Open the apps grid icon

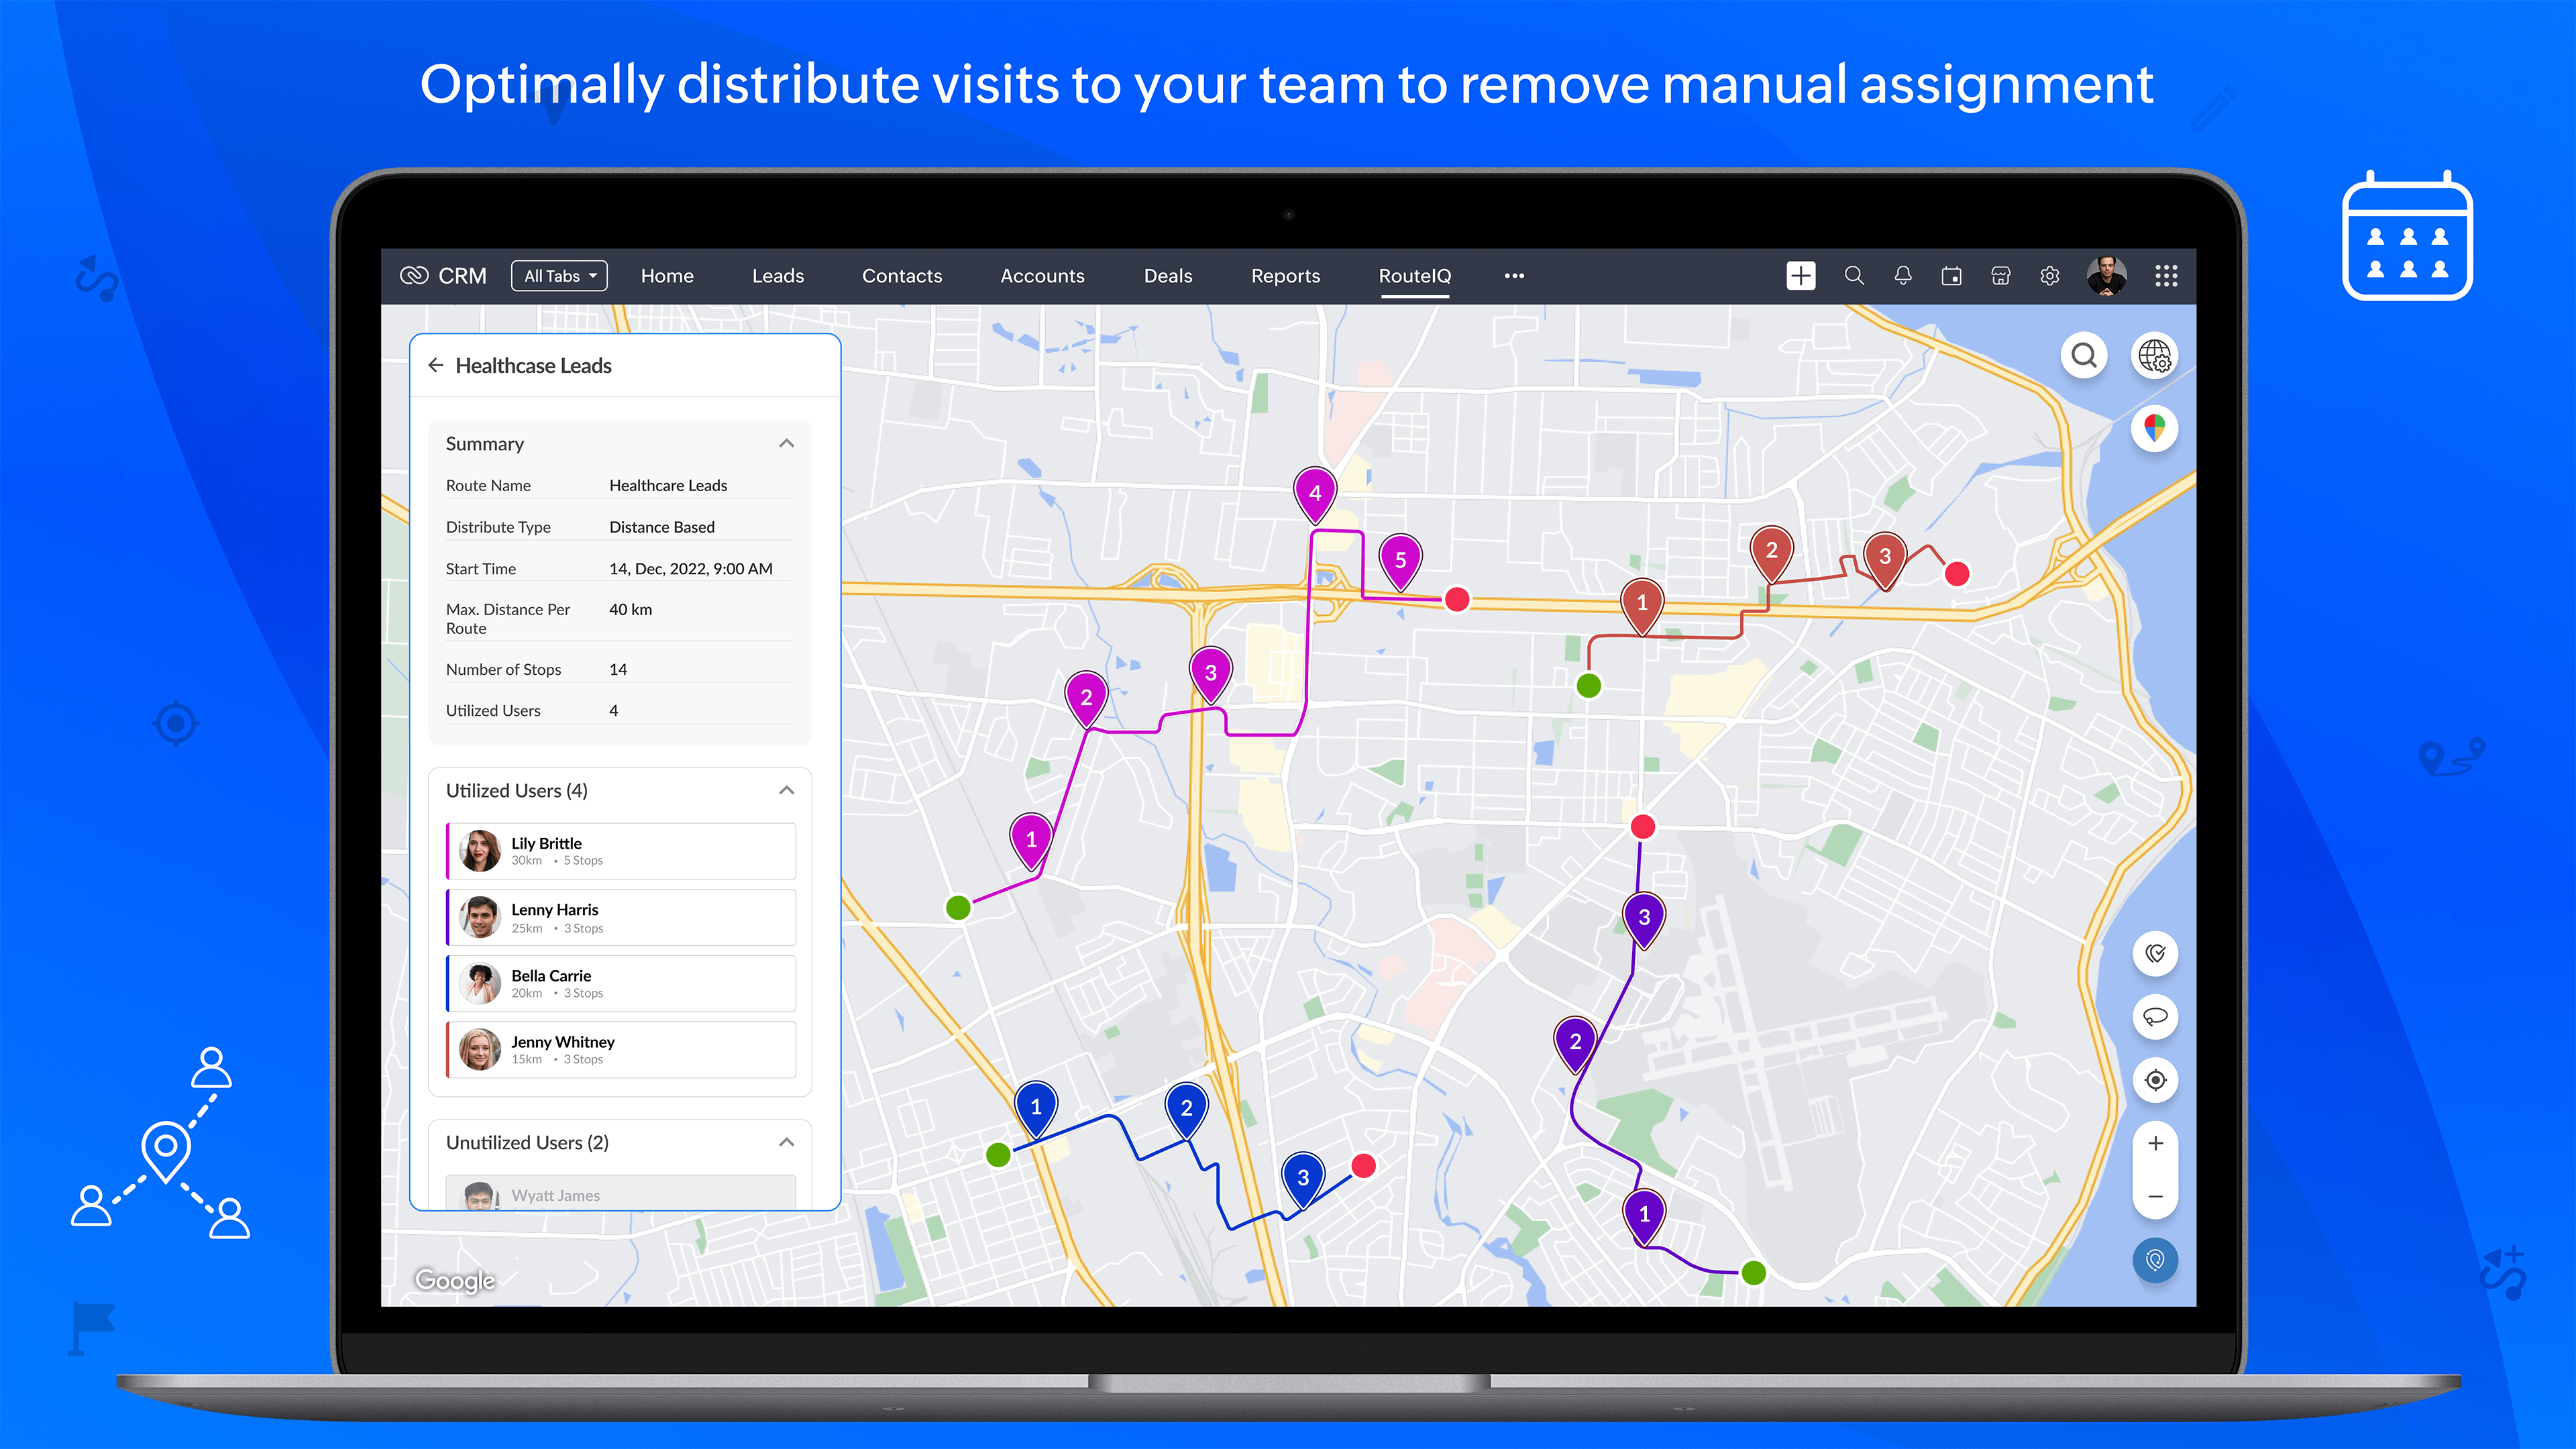(2166, 276)
